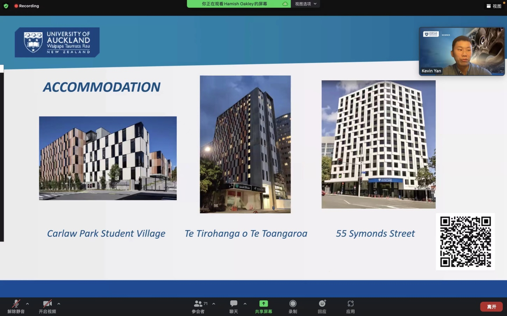The height and width of the screenshot is (316, 507).
Task: Turn on the camera (开启视频)
Action: click(47, 304)
